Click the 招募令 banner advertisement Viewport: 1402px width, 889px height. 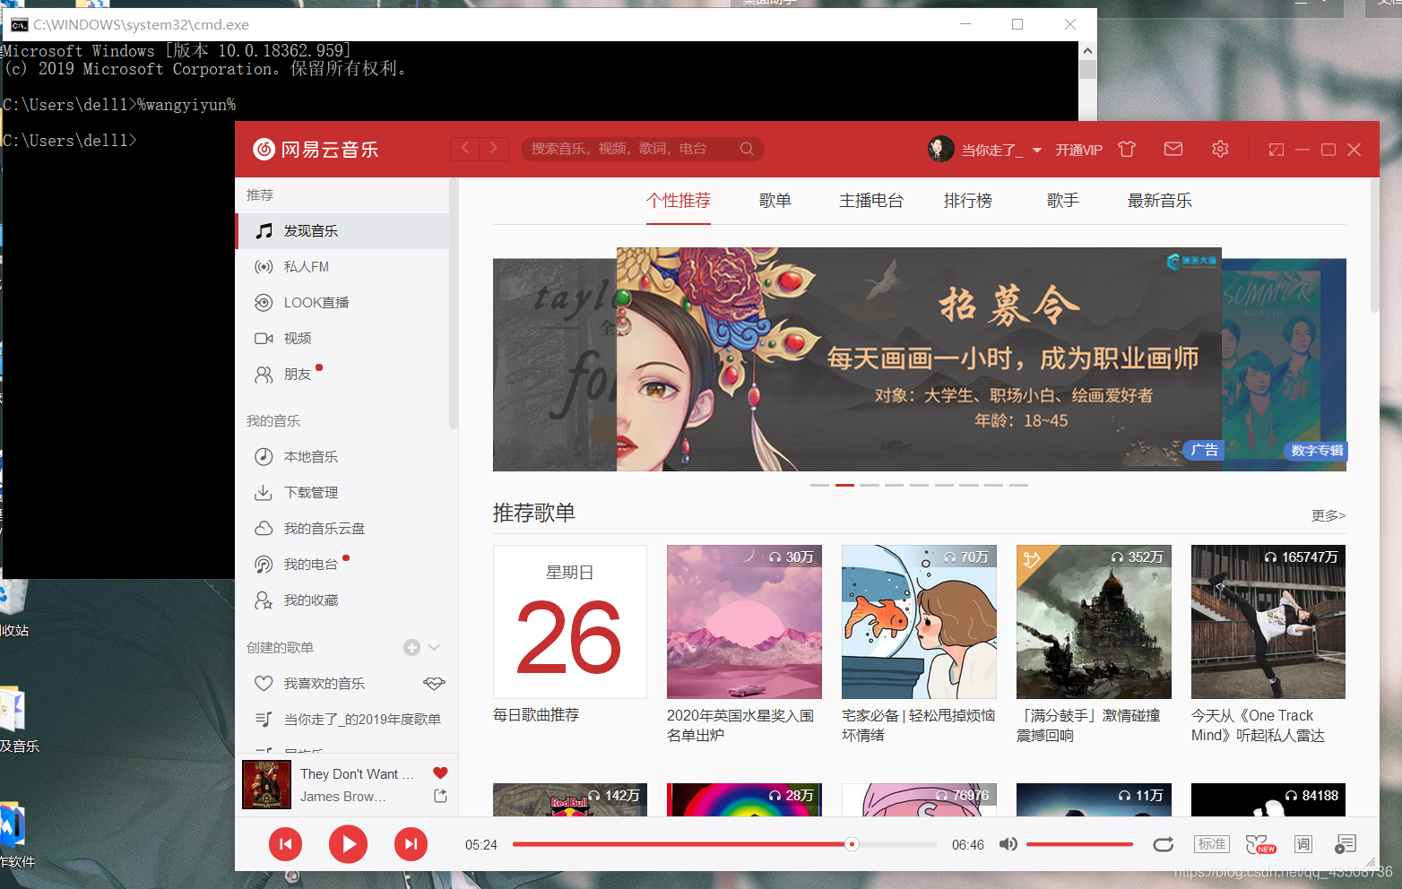point(919,359)
